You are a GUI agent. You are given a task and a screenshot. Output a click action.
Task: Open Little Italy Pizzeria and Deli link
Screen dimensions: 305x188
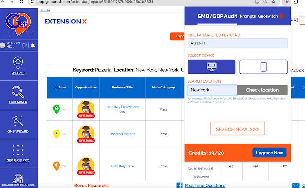(122, 109)
